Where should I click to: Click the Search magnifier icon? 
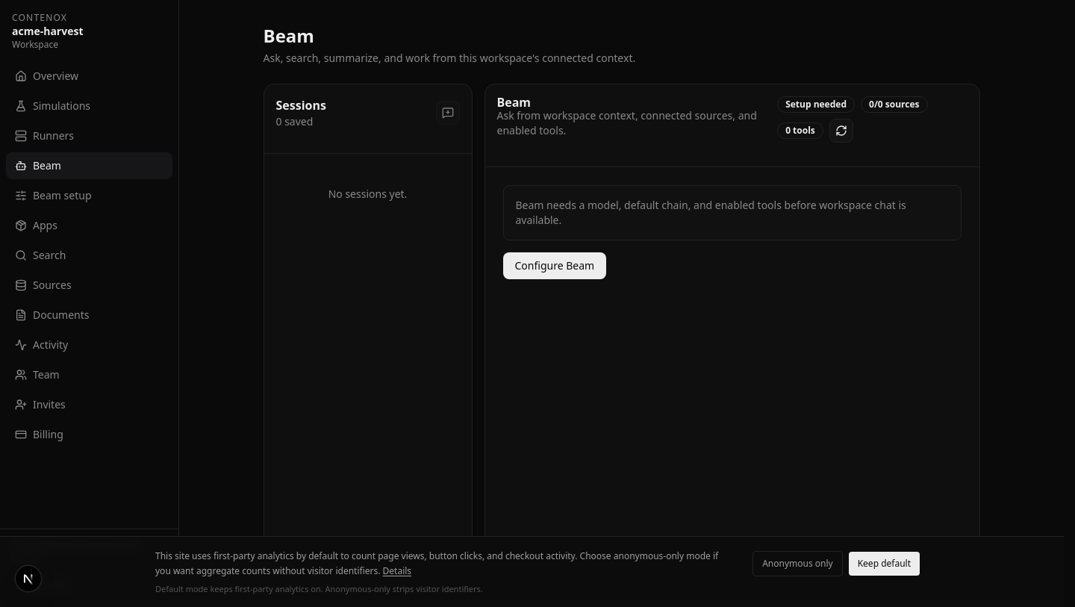pyautogui.click(x=21, y=255)
